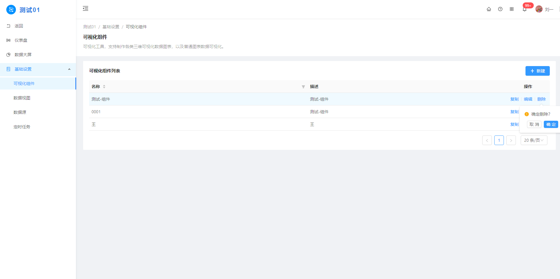The image size is (560, 279).
Task: Click the orange warning icon in delete popover
Action: pos(526,114)
